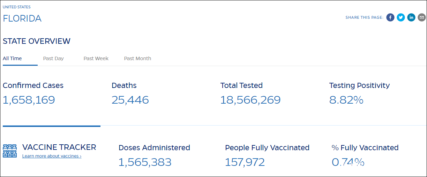This screenshot has height=177, width=427.
Task: Select the All Time tab
Action: [12, 58]
